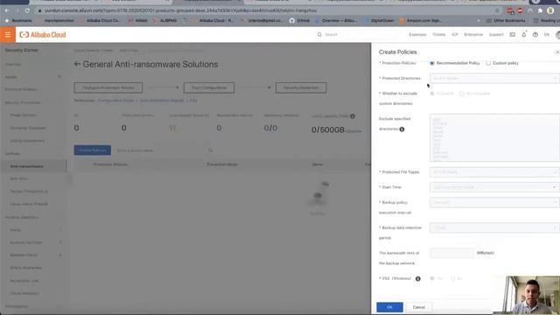Open the Start Time dropdown
The height and width of the screenshot is (315, 560).
(x=494, y=187)
